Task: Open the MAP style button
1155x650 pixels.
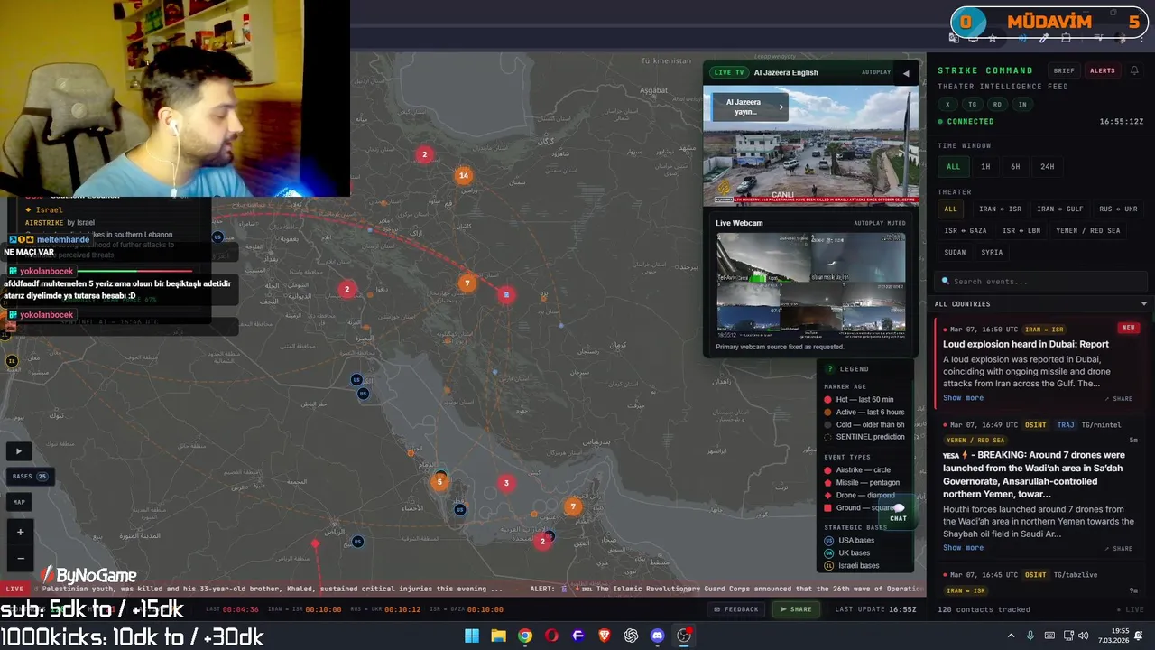Action: (18, 502)
